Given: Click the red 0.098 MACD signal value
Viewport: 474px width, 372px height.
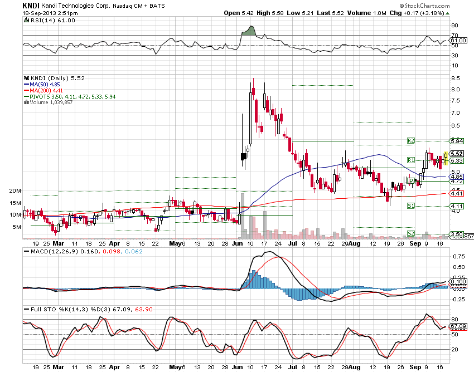Looking at the screenshot, I should (x=111, y=252).
